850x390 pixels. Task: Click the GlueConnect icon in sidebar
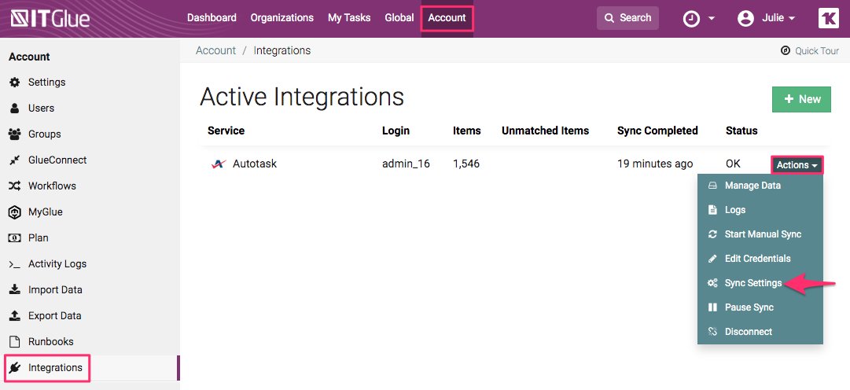[15, 160]
